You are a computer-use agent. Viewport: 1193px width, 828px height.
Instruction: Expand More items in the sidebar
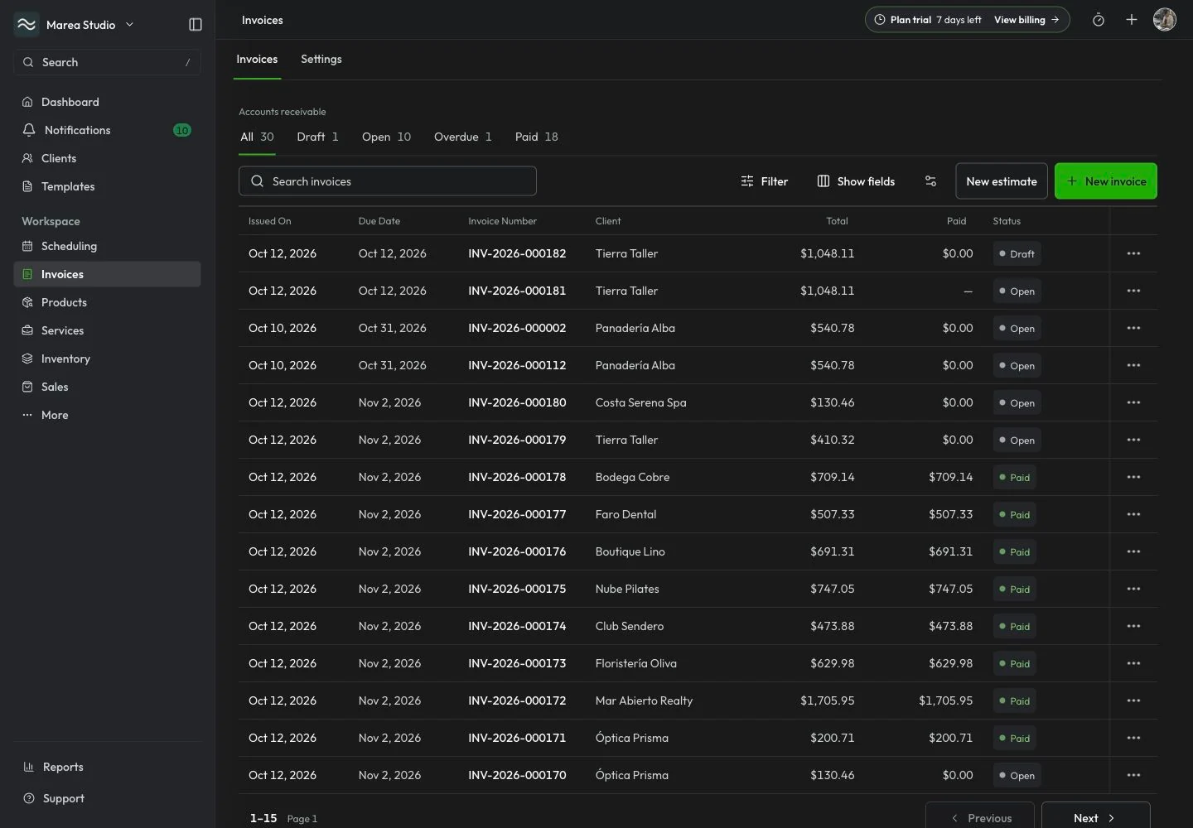point(107,415)
